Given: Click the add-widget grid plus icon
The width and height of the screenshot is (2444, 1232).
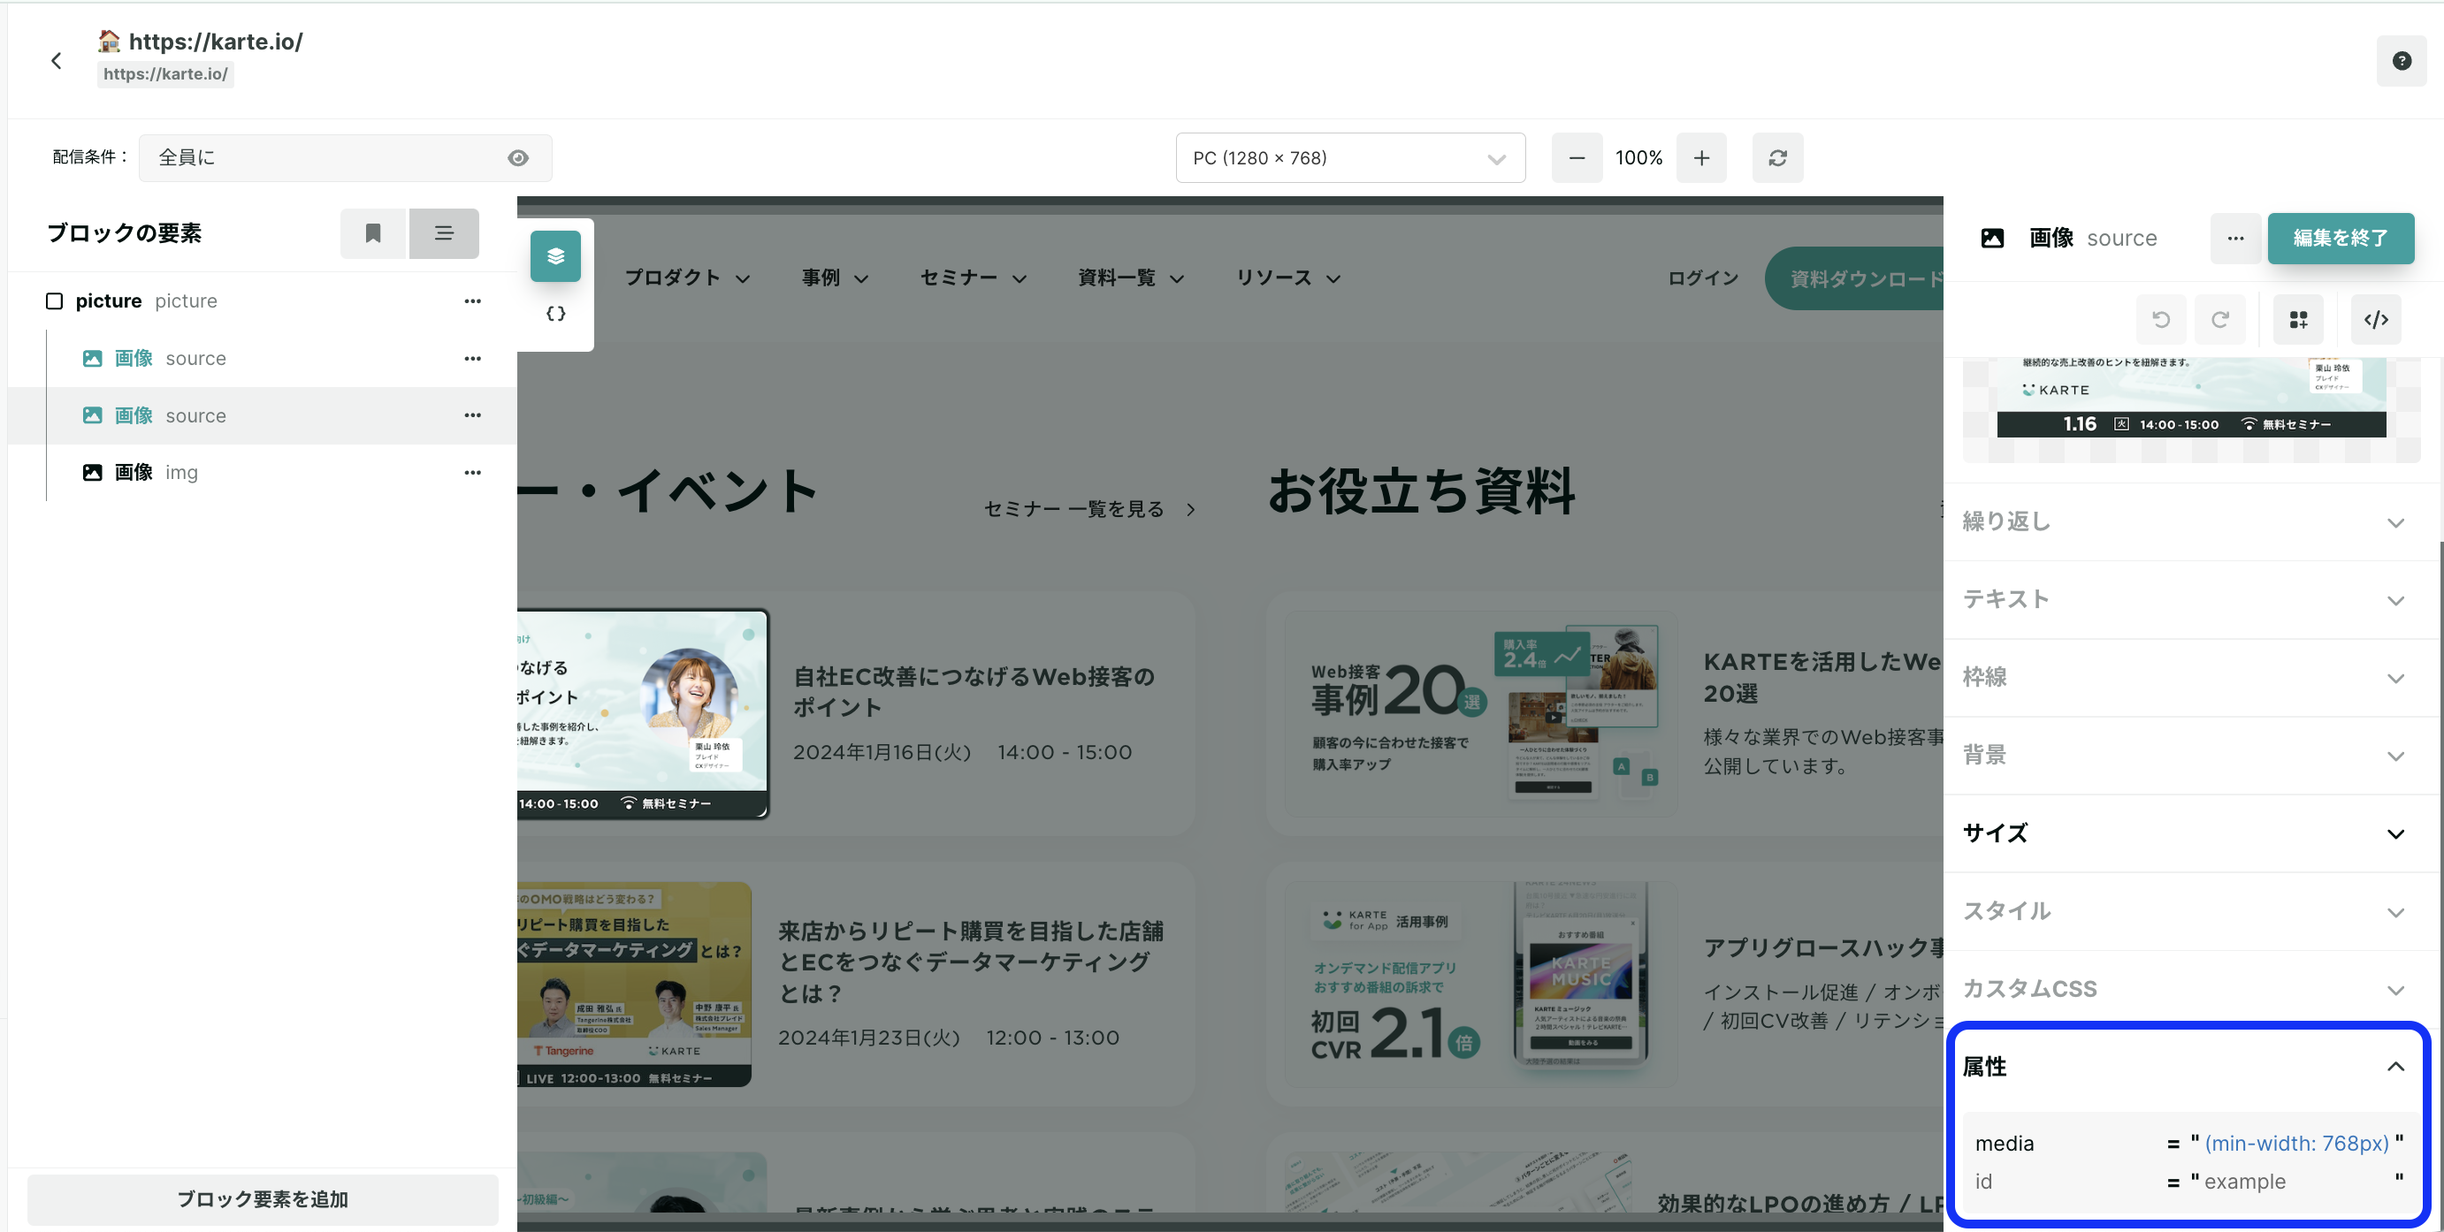Looking at the screenshot, I should click(2298, 320).
